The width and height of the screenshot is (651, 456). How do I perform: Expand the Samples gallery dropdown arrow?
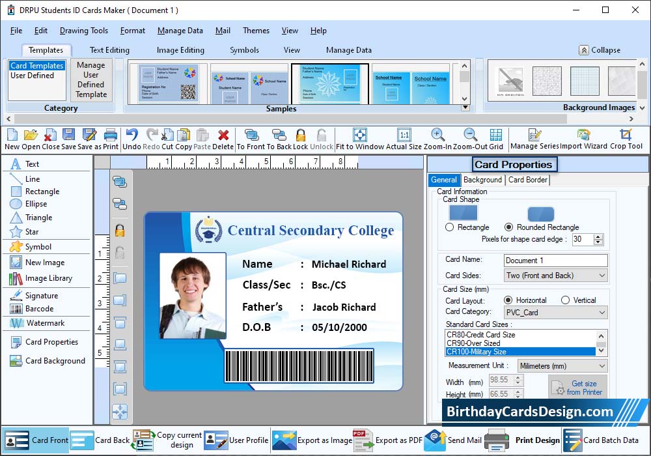(465, 107)
